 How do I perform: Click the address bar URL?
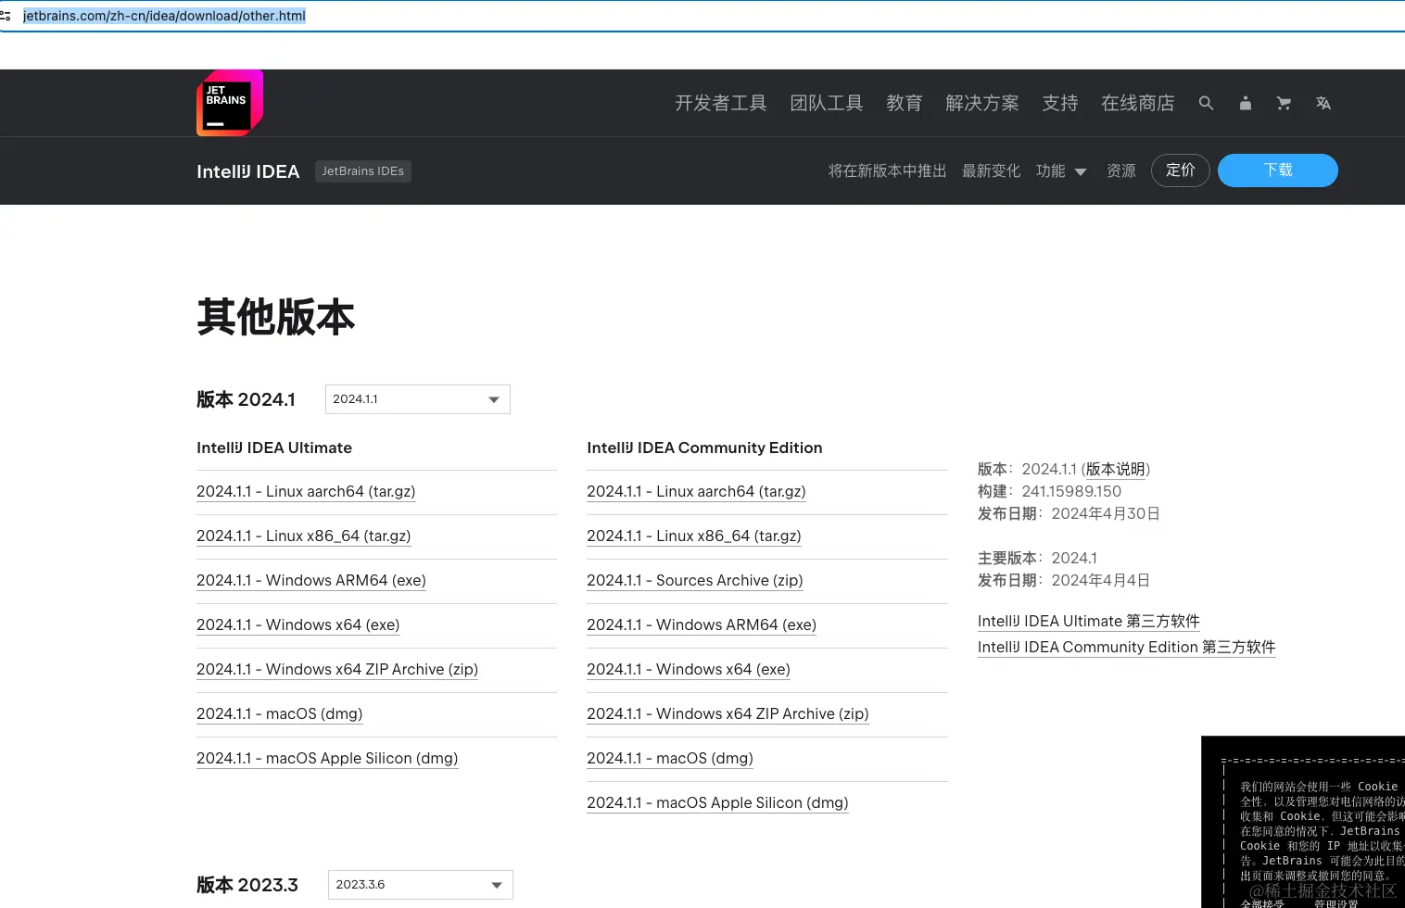[164, 16]
